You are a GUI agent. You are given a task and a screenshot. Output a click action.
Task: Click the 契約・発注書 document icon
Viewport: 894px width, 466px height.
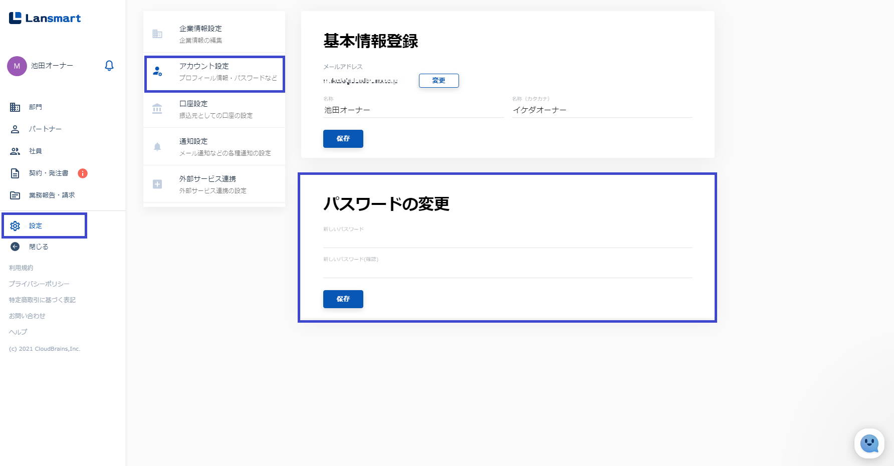click(x=15, y=173)
